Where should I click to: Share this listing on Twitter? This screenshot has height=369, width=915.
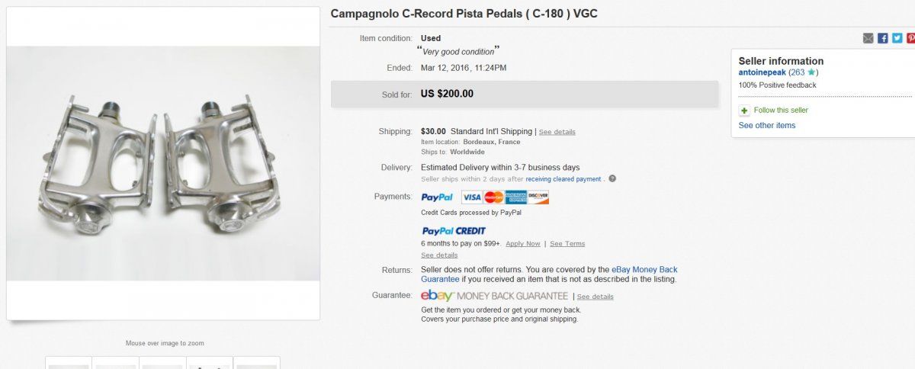click(897, 38)
